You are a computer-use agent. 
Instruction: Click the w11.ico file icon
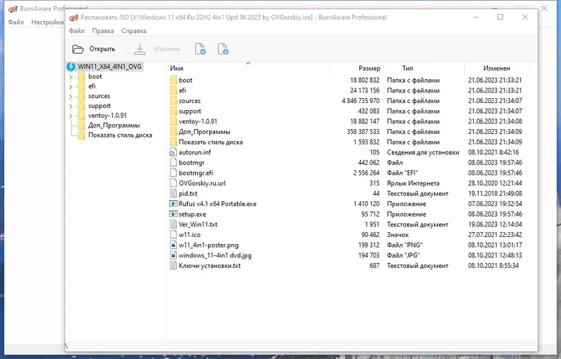[173, 235]
